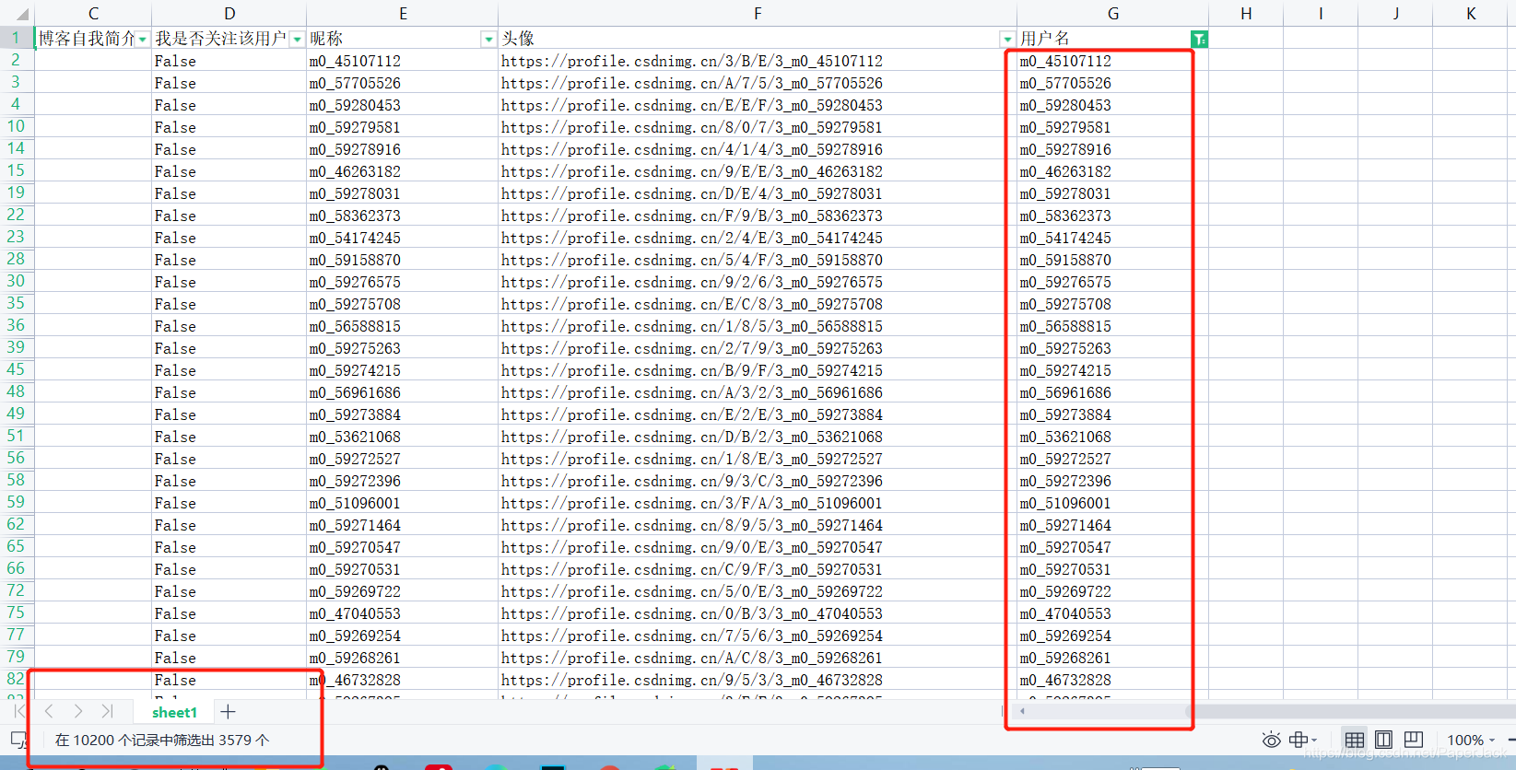Add a new sheet with plus icon
This screenshot has width=1516, height=770.
[228, 712]
